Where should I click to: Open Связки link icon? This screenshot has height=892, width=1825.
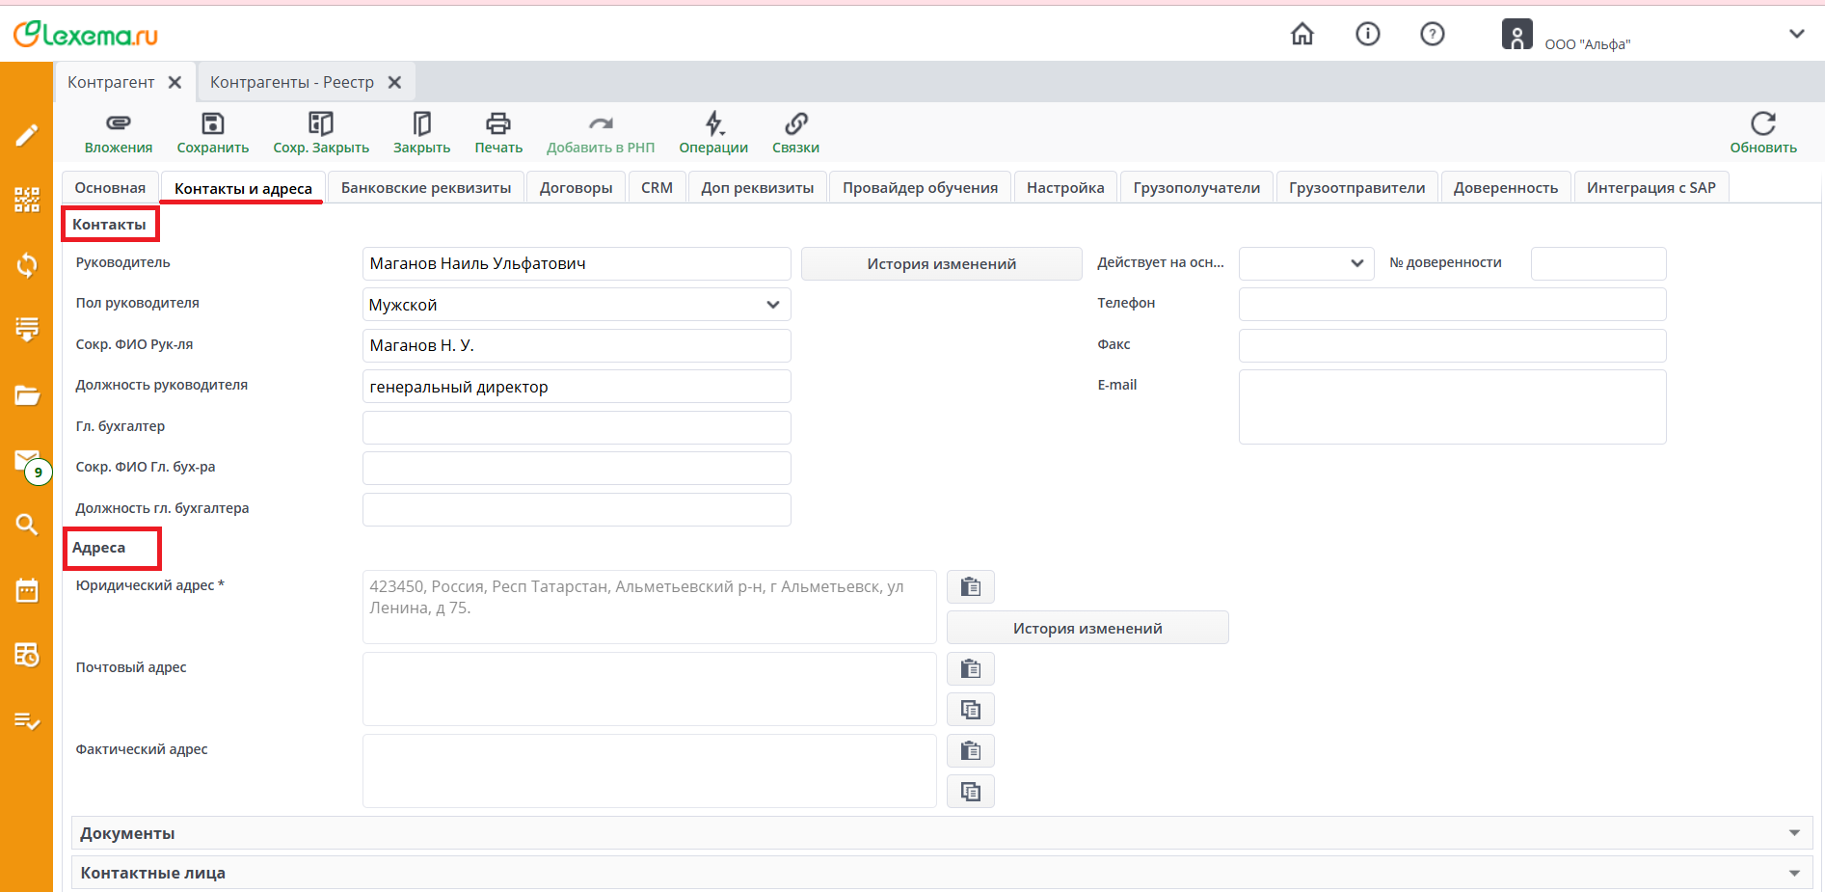[795, 123]
